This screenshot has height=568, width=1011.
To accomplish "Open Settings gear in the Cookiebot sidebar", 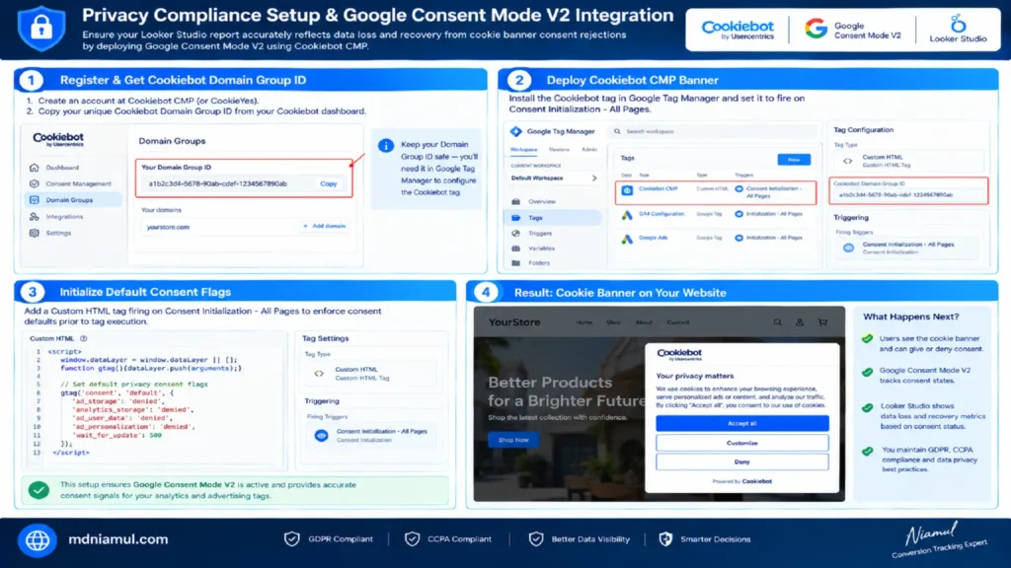I will pyautogui.click(x=35, y=233).
